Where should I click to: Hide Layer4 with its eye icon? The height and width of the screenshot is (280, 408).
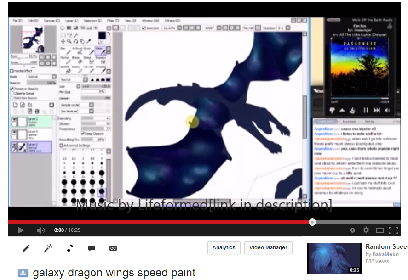(15, 132)
